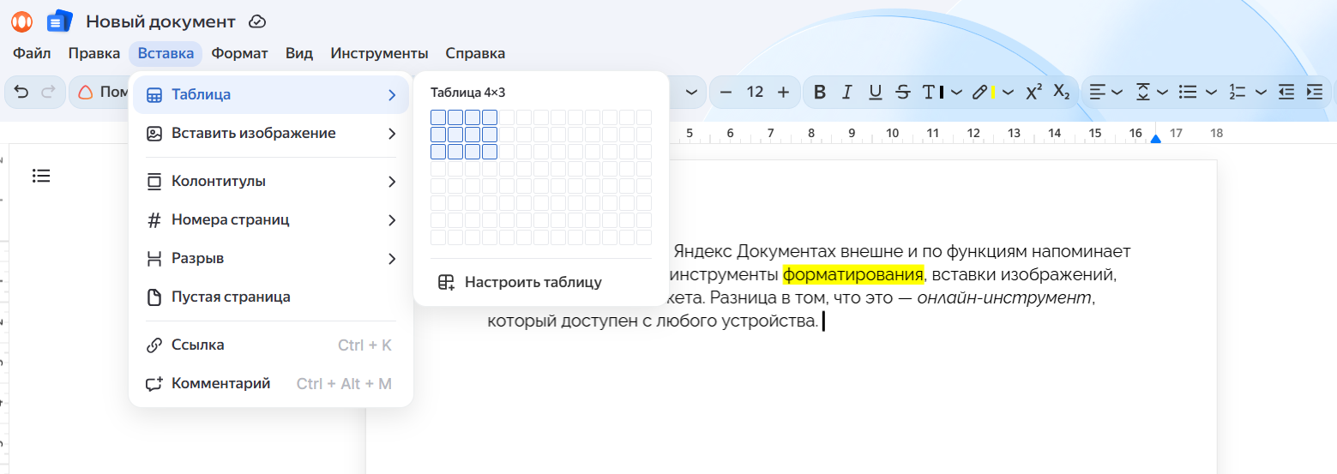Open the Номера страниц submenu

click(271, 220)
